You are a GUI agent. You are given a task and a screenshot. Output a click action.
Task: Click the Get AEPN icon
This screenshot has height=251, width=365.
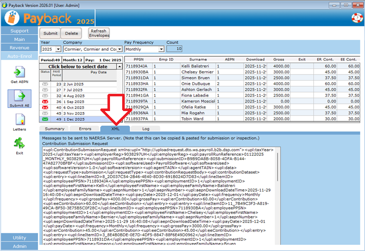coord(20,72)
